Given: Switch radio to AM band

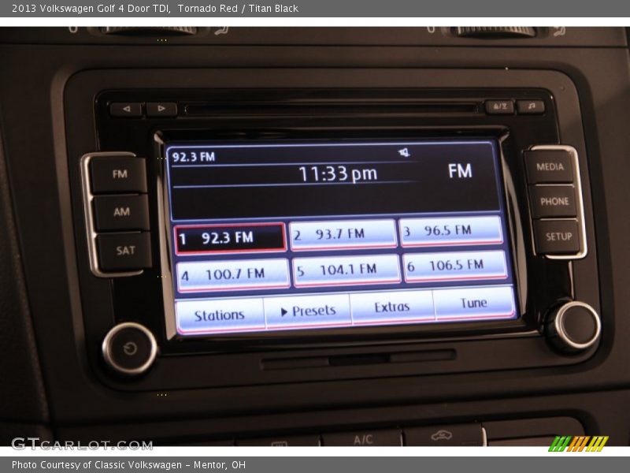Looking at the screenshot, I should (121, 211).
